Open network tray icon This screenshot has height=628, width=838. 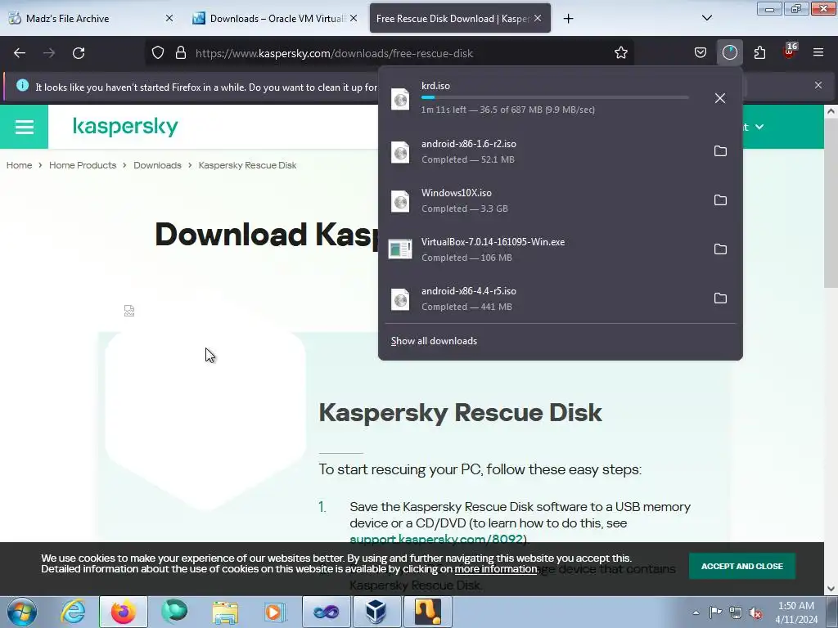click(736, 612)
